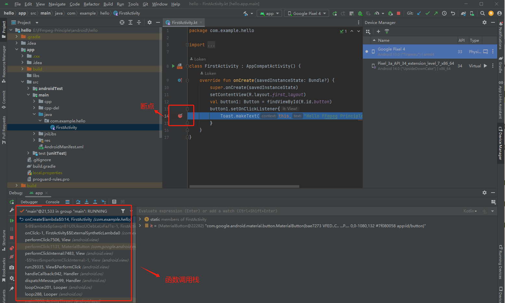
Task: Click the Git Commit checkmark icon
Action: [427, 13]
